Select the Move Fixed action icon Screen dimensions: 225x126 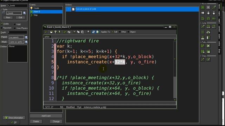202,7
